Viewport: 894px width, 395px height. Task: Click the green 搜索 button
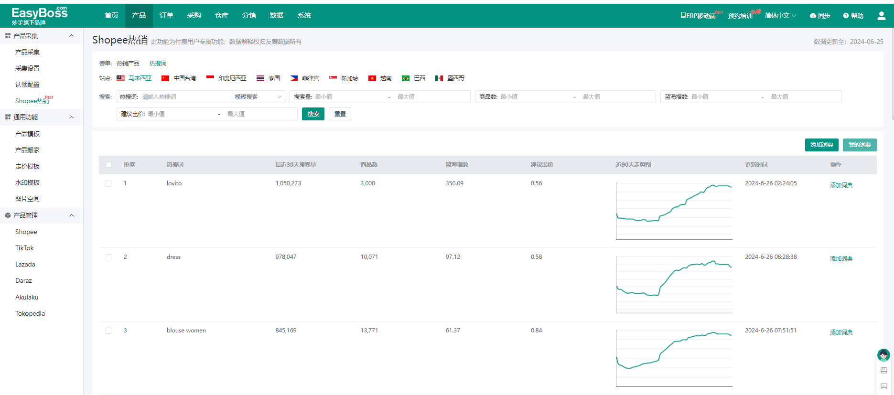313,114
